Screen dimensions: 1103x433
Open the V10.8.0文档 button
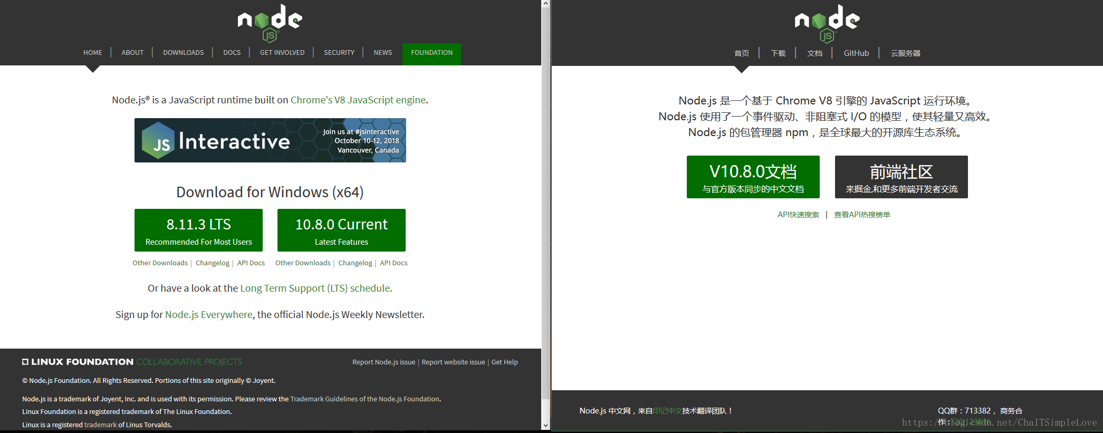coord(753,177)
